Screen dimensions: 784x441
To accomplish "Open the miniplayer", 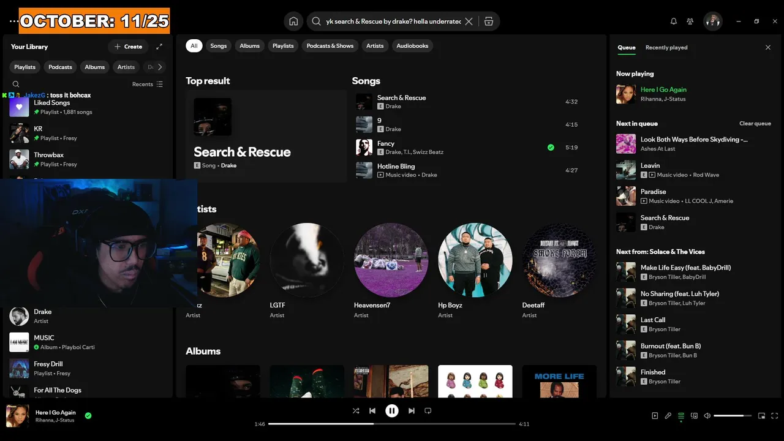I will coord(761,416).
